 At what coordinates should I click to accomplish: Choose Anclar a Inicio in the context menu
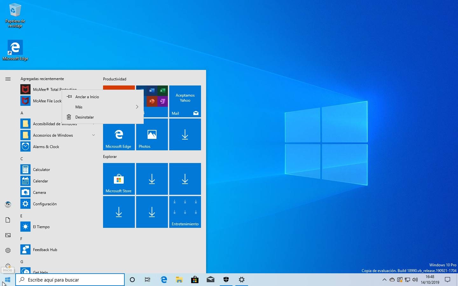coord(102,97)
